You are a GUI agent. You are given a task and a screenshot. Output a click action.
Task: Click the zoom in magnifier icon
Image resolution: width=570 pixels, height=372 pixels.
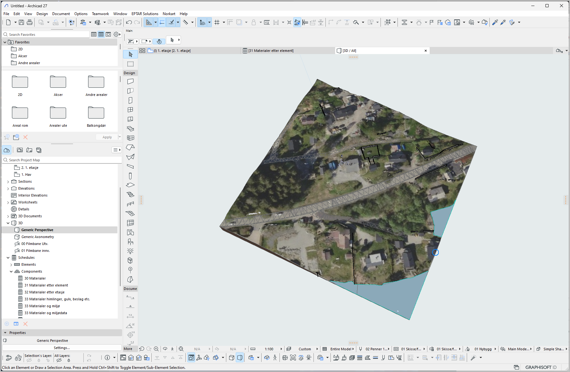click(156, 349)
